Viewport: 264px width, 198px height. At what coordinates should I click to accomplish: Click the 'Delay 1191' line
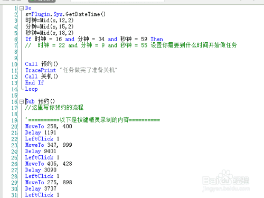coord(41,133)
